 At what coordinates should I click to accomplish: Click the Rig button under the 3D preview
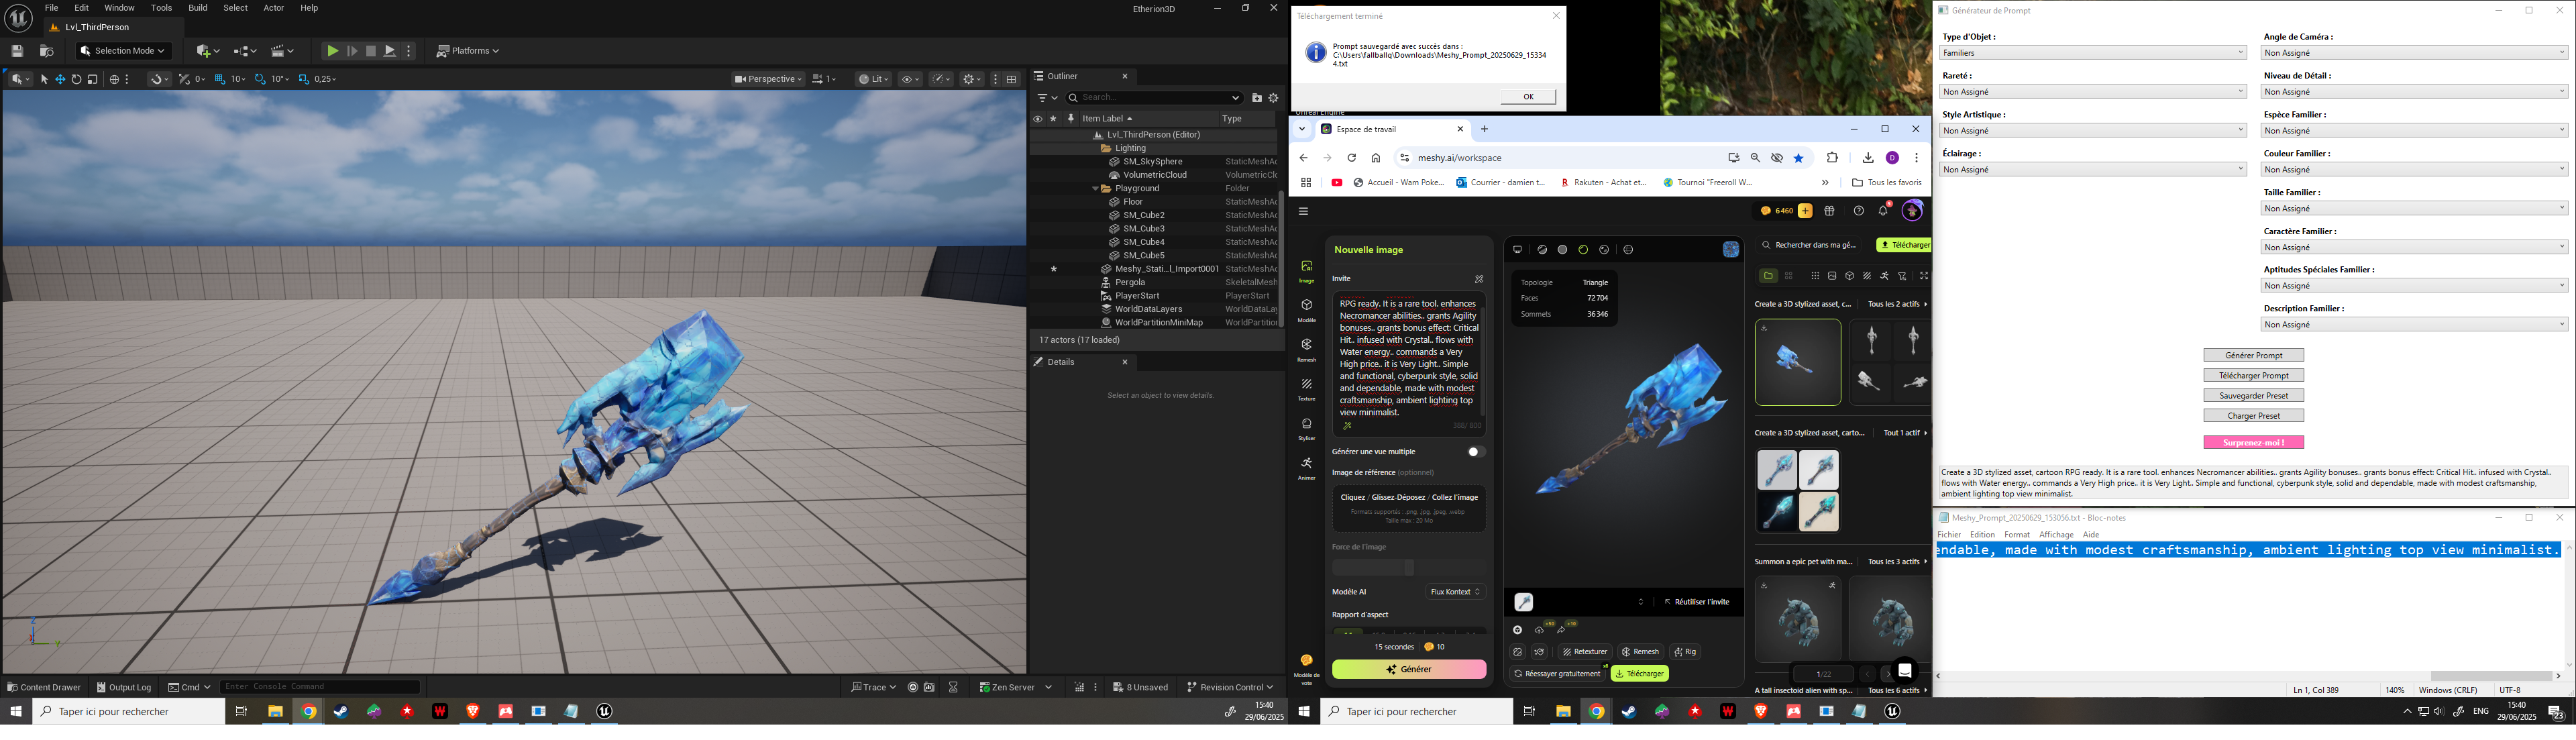(x=1685, y=652)
